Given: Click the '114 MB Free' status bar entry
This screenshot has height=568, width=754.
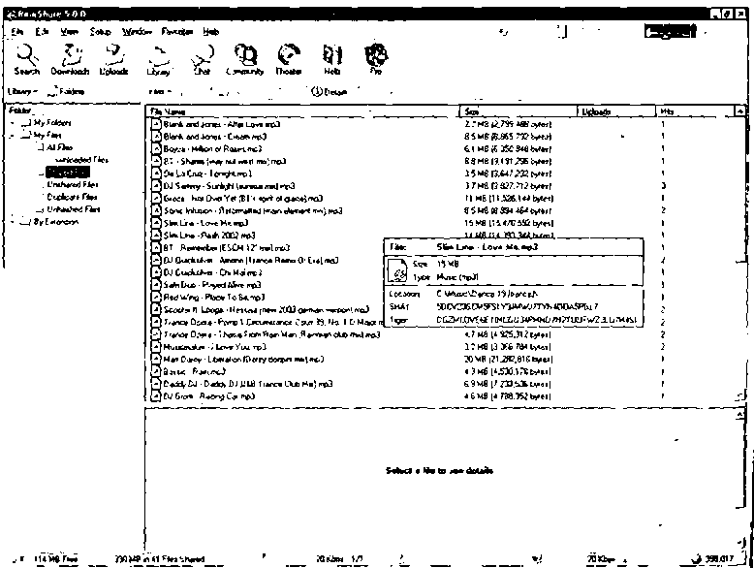Looking at the screenshot, I should tap(56, 559).
